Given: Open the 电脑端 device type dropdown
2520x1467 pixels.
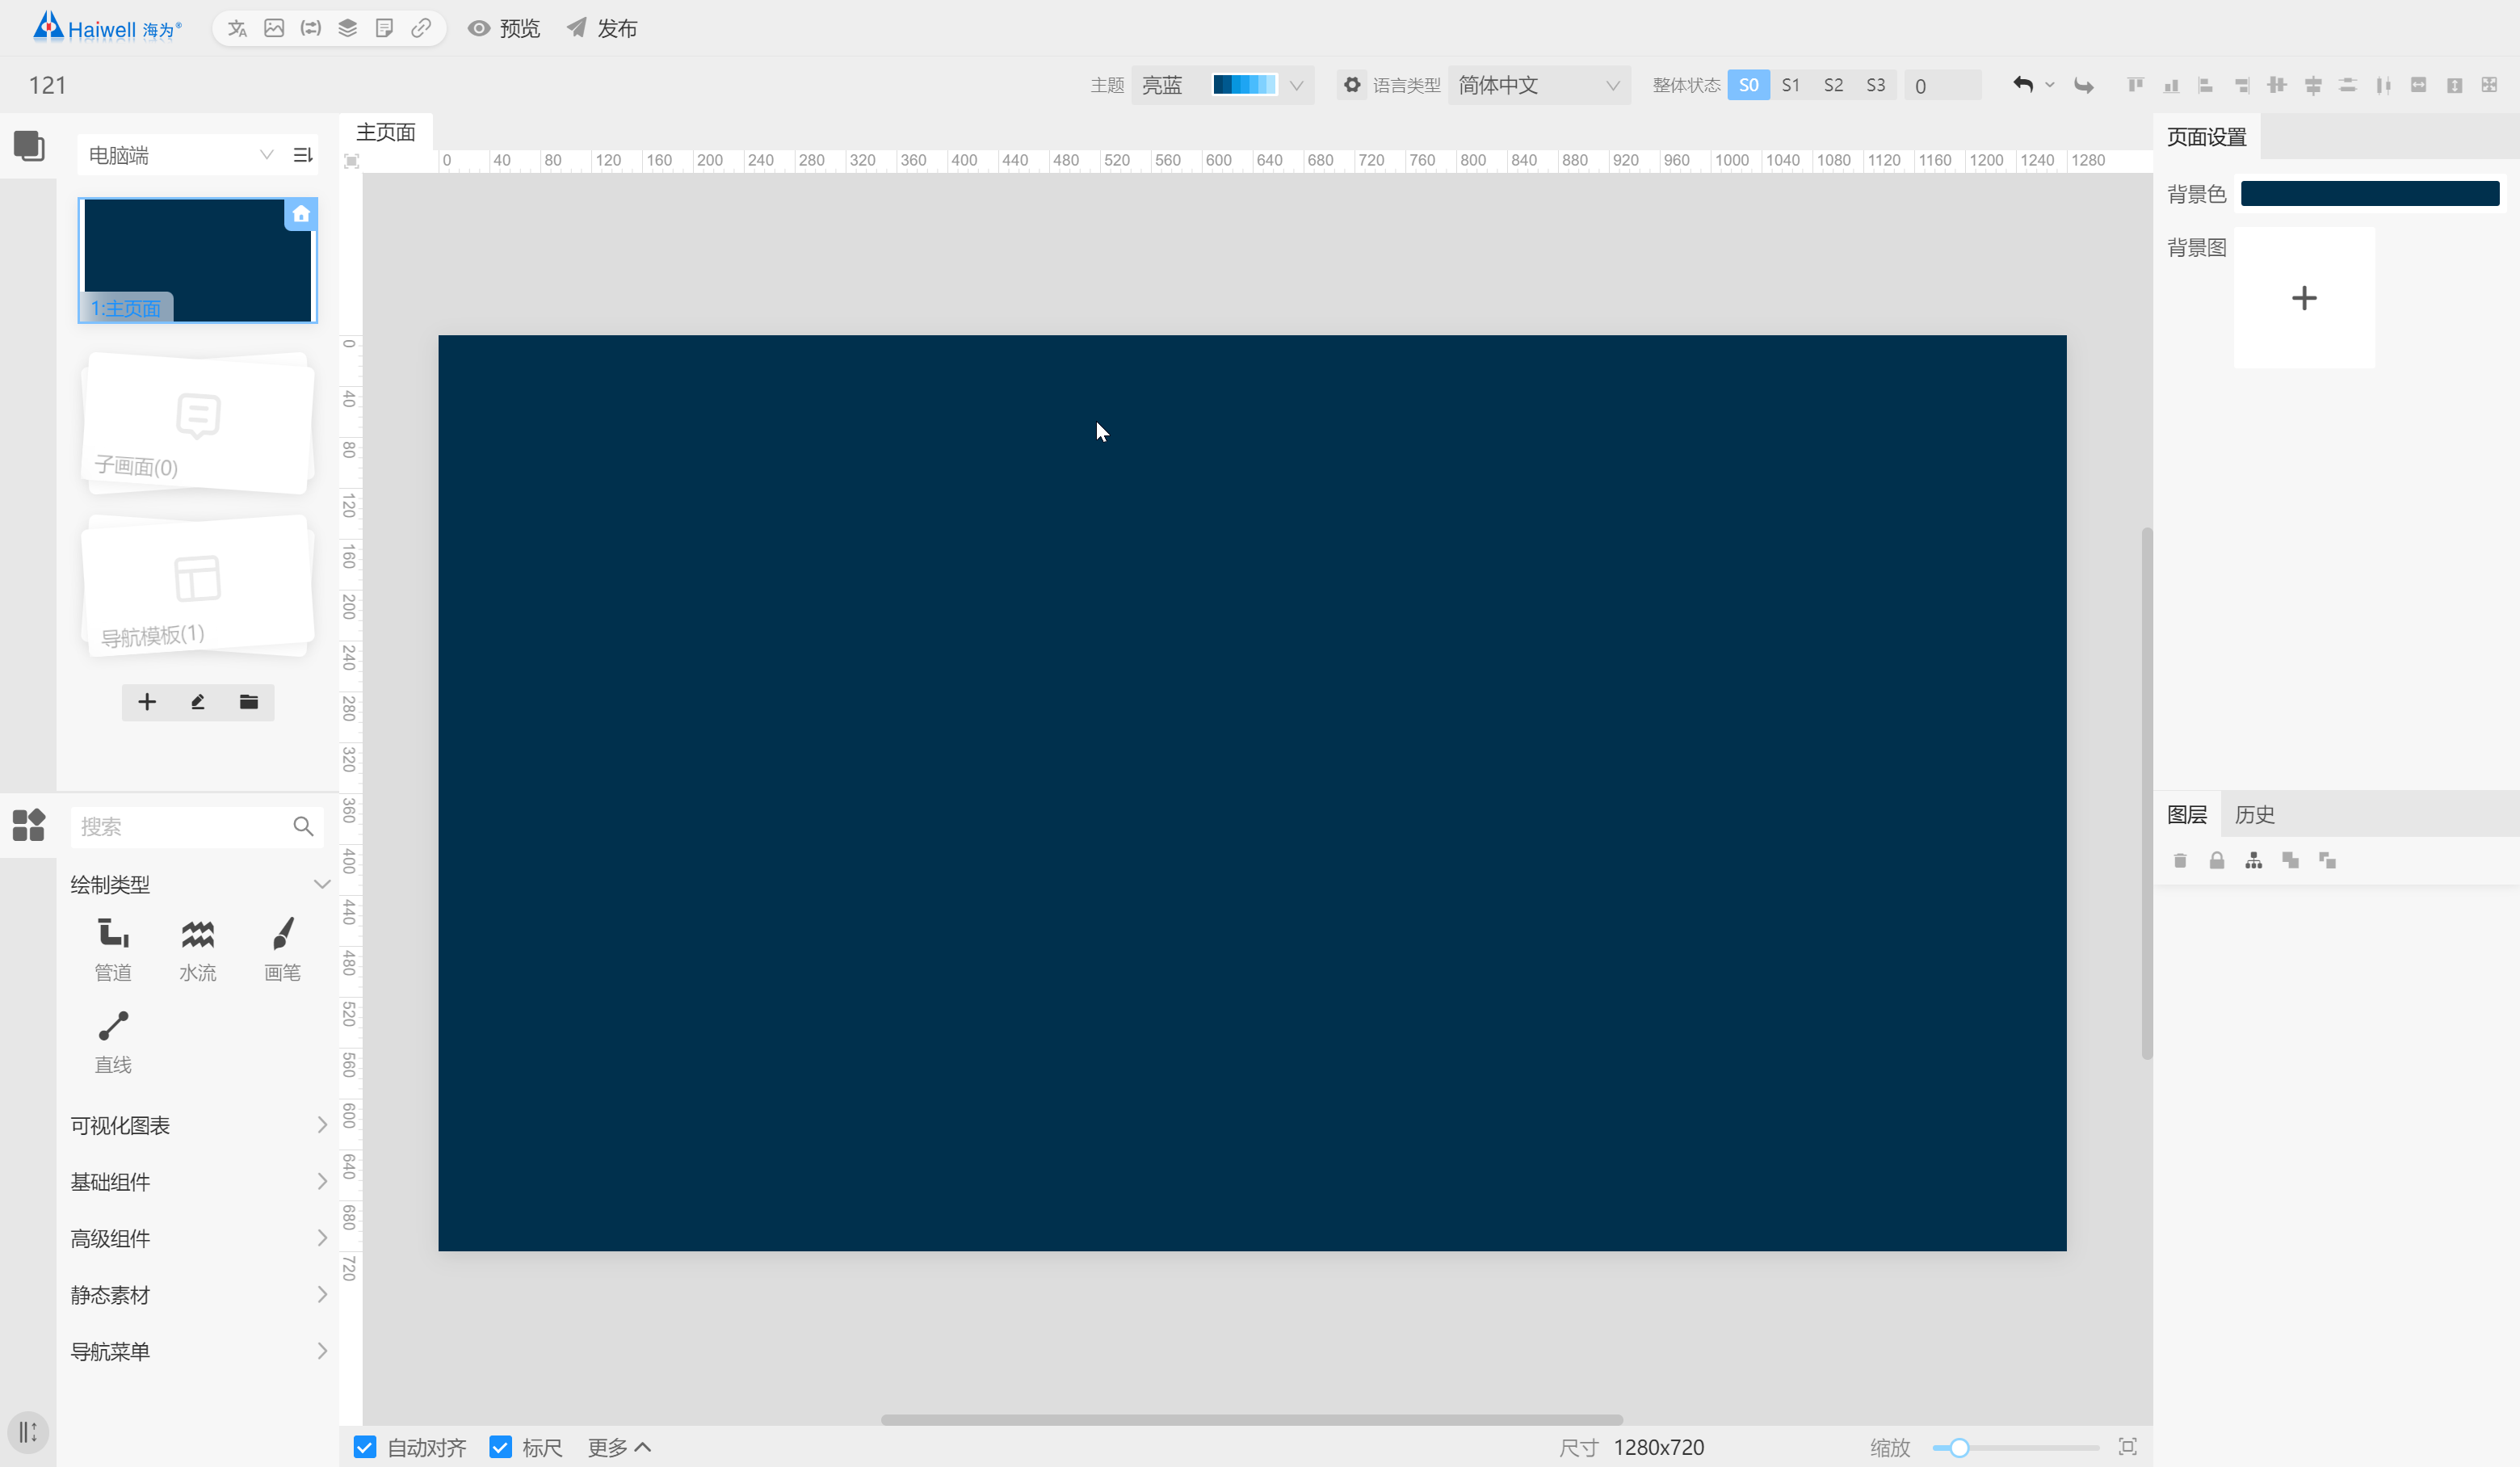Looking at the screenshot, I should [180, 155].
